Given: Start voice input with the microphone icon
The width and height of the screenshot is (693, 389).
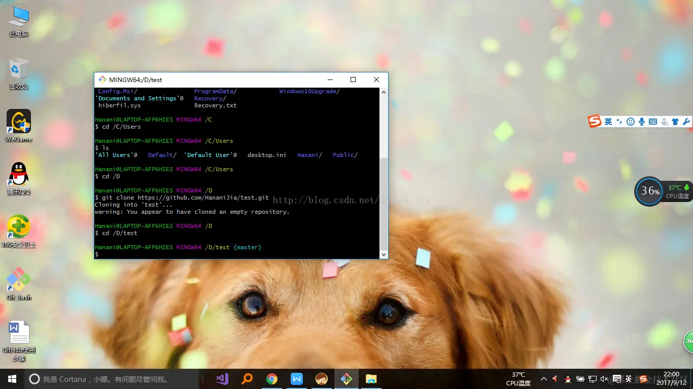Looking at the screenshot, I should [x=642, y=122].
